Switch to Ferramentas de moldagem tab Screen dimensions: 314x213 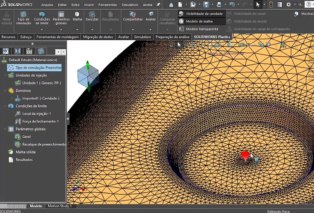pyautogui.click(x=58, y=37)
